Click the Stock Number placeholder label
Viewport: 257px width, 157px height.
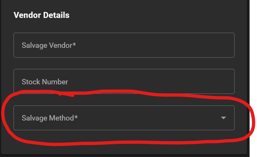(45, 82)
